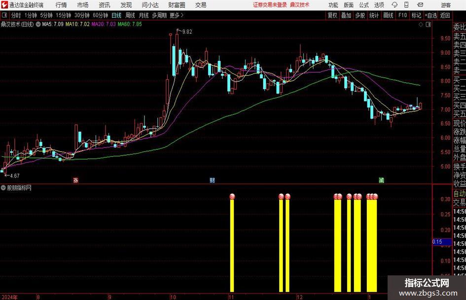This screenshot has height=300, width=466.
Task: Switch to 月线 monthly period
Action: pyautogui.click(x=144, y=15)
